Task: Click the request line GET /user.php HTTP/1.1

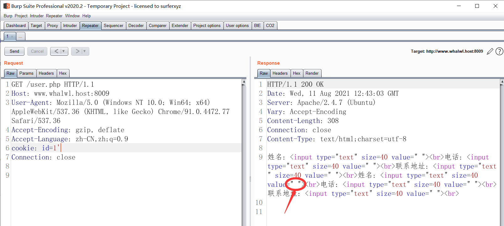Action: (53, 84)
